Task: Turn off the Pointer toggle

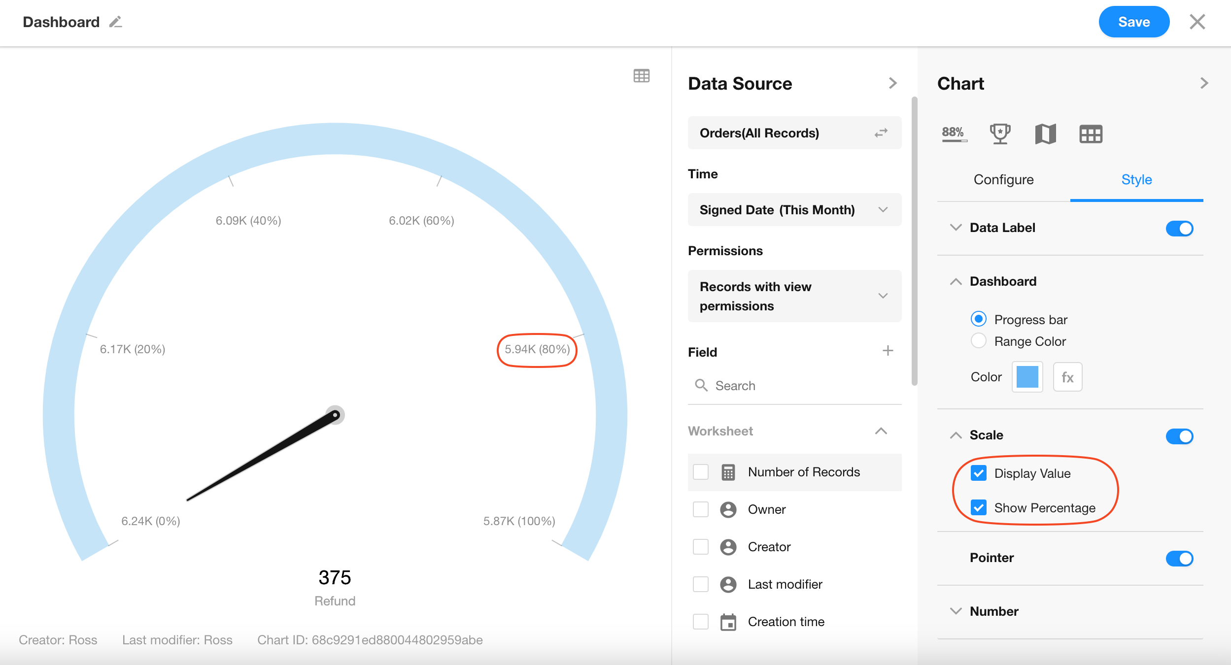Action: click(1179, 558)
